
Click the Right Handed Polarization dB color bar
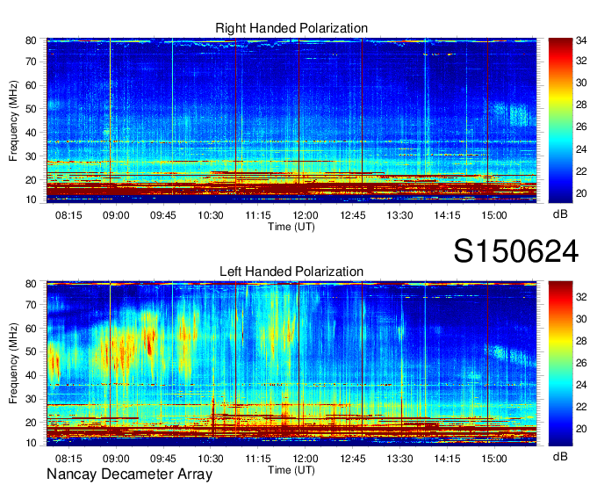[x=560, y=120]
